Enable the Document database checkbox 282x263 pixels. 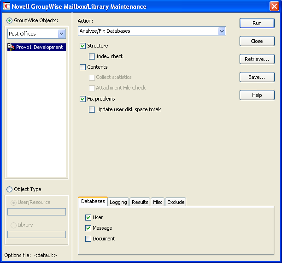pyautogui.click(x=88, y=239)
